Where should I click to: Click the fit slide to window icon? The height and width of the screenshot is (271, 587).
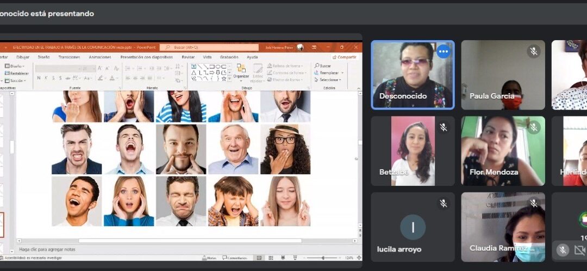pos(359,257)
